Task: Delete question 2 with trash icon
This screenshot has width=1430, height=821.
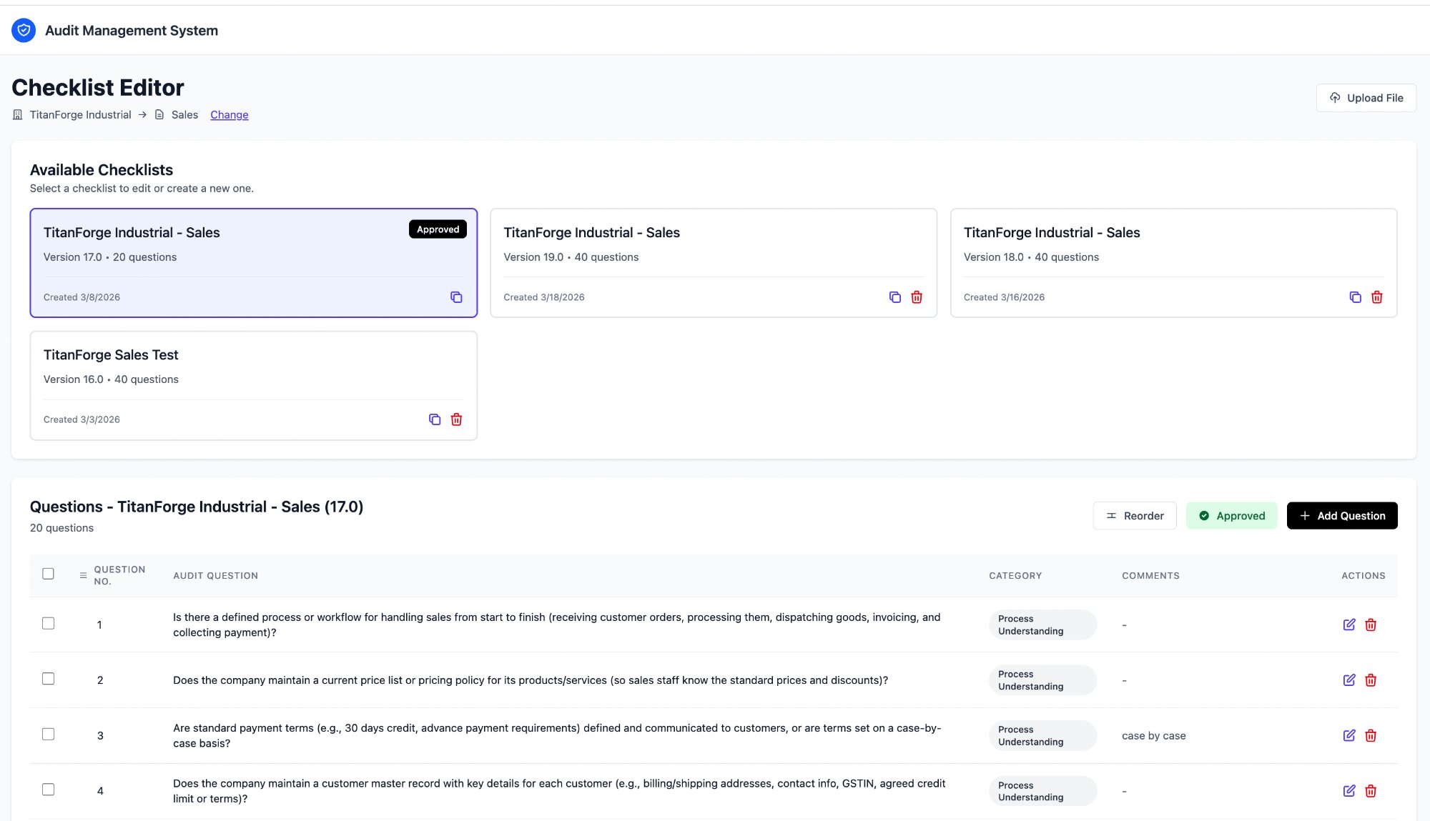Action: 1371,680
